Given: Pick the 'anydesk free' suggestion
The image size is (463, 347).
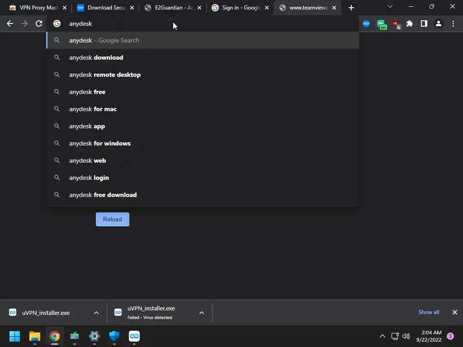Looking at the screenshot, I should click(203, 92).
